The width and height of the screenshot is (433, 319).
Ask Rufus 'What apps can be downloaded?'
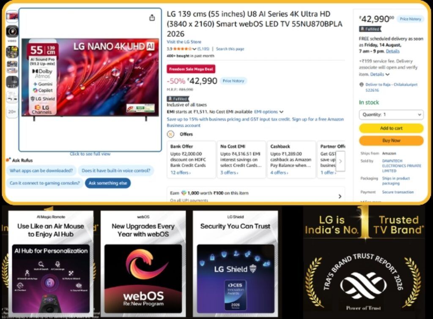coord(41,170)
